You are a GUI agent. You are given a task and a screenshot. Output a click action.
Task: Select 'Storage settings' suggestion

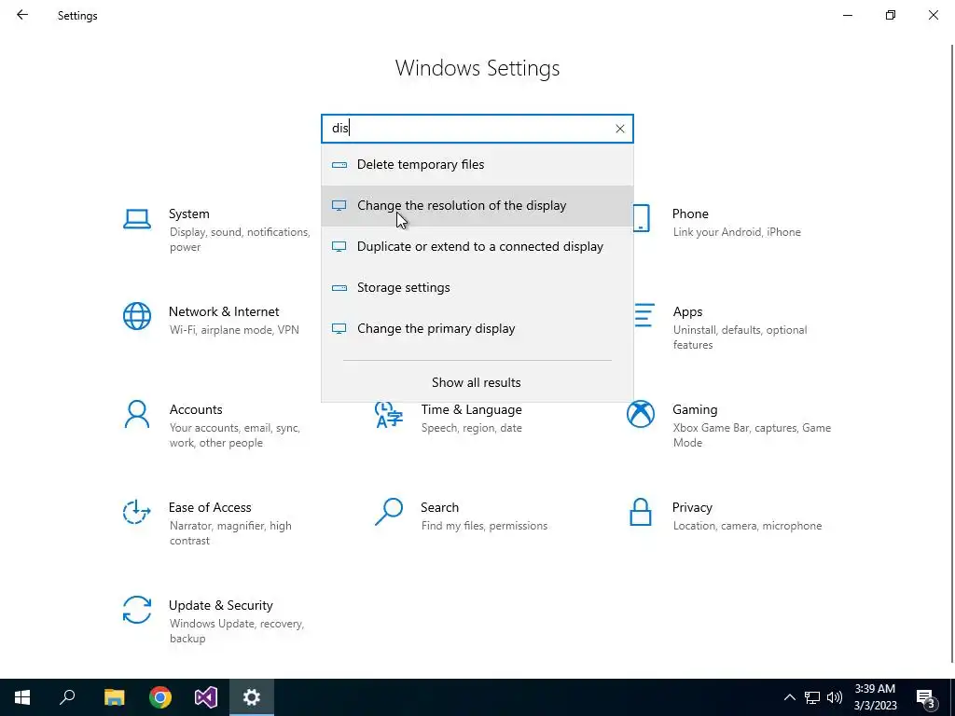[477, 287]
